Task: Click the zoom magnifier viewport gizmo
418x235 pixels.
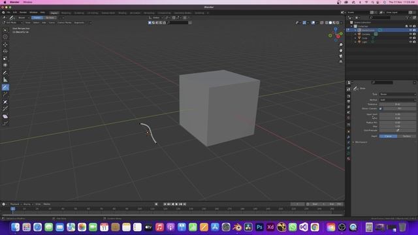Action: [x=341, y=45]
